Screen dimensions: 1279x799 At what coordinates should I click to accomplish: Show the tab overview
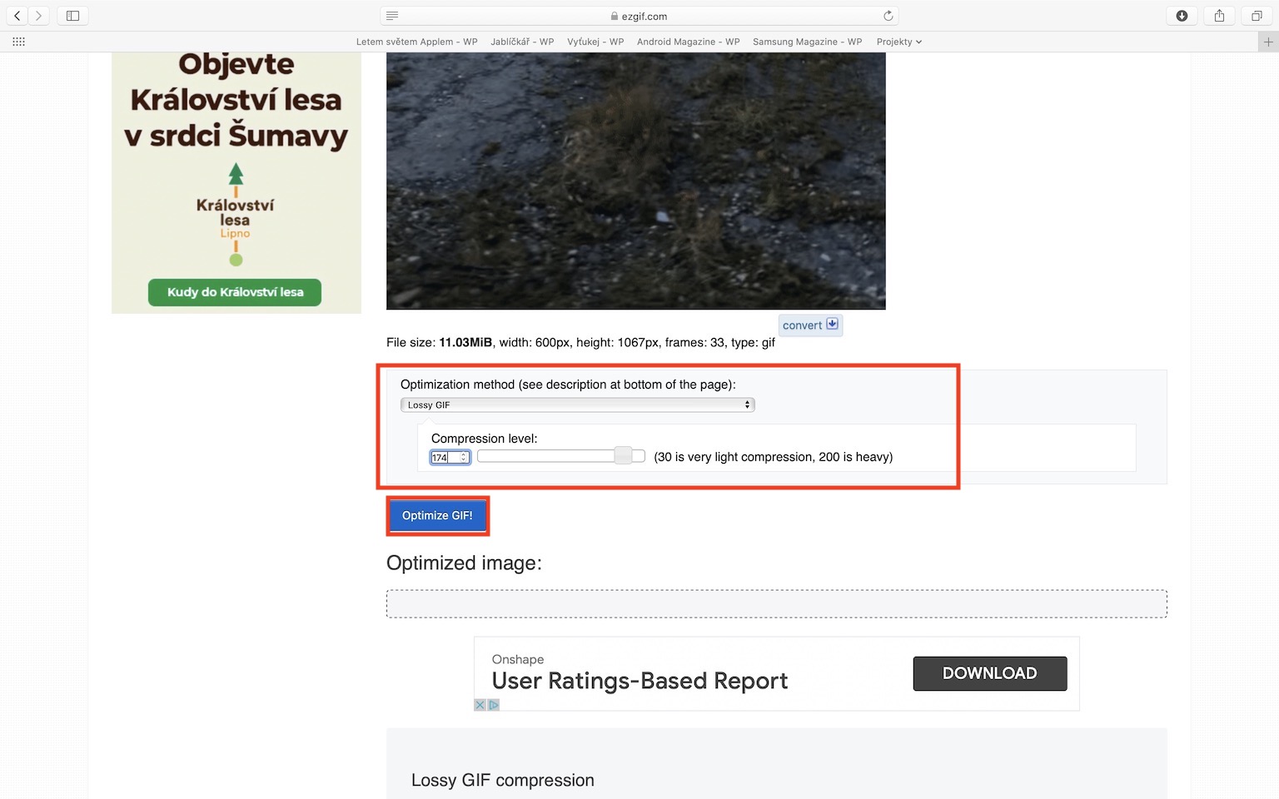click(1257, 16)
